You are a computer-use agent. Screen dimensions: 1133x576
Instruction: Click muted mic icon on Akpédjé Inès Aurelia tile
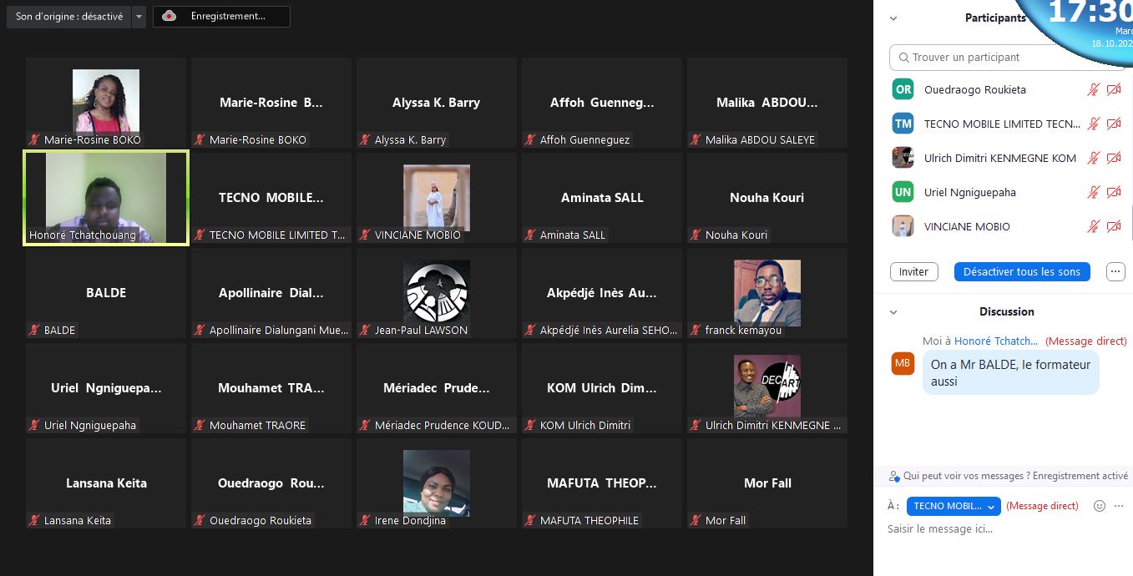(x=530, y=330)
